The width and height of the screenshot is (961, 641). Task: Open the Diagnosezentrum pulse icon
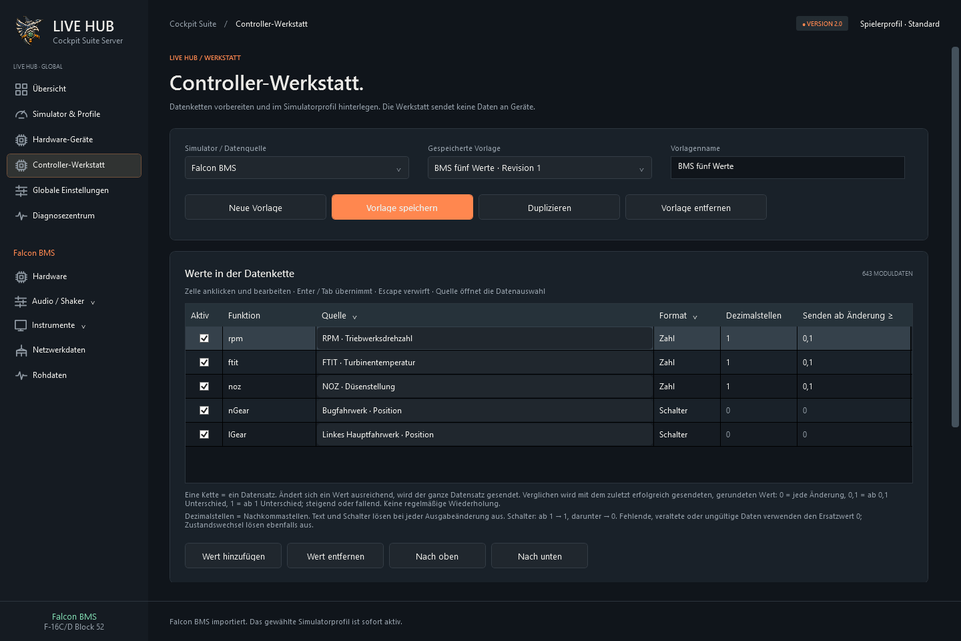pos(21,216)
